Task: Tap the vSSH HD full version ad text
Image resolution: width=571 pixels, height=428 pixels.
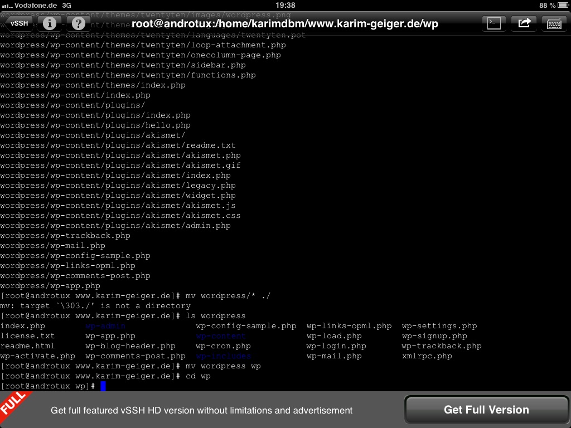Action: coord(201,410)
